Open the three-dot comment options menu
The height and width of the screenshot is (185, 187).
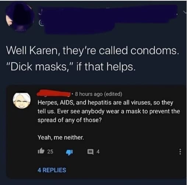click(x=180, y=152)
